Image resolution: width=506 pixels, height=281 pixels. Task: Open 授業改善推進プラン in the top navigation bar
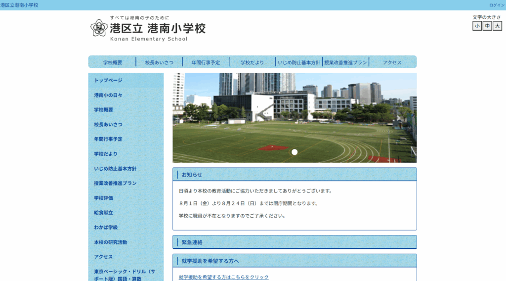(x=345, y=63)
